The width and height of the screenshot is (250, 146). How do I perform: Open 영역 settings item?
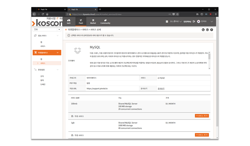[42, 81]
